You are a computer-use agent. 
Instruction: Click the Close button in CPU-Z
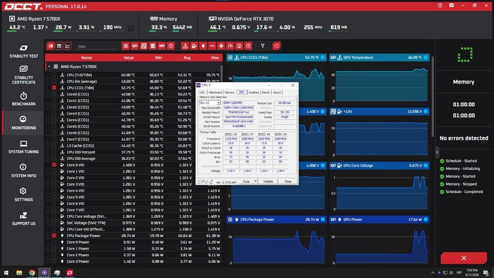click(x=288, y=181)
